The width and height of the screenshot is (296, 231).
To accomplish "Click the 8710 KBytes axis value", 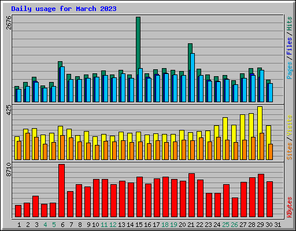I will pyautogui.click(x=9, y=170).
